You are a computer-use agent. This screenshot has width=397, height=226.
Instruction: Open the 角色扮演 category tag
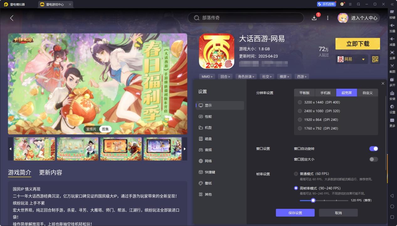[246, 76]
